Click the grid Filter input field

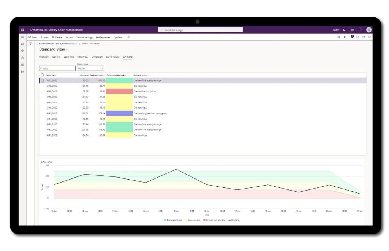57,68
